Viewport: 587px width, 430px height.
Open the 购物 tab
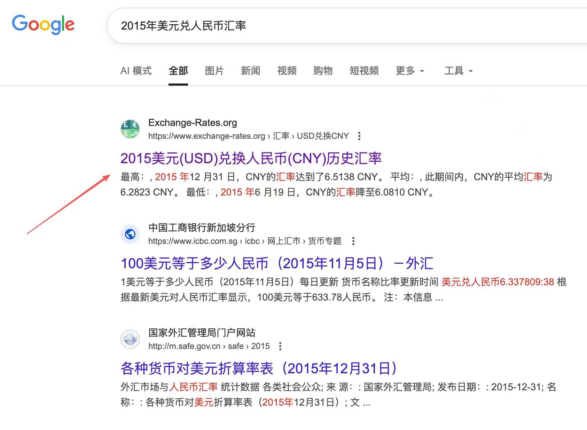[323, 71]
